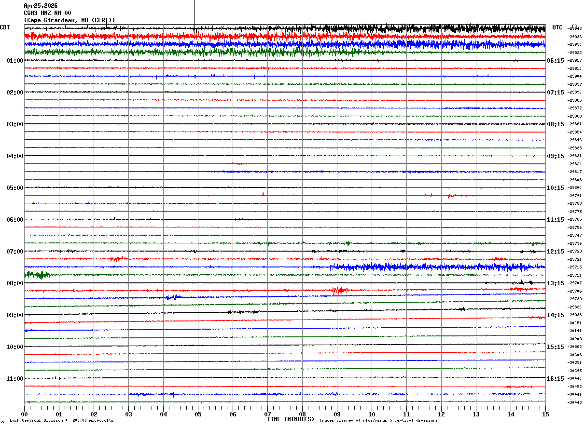584x427 pixels.
Task: Click the '08:15' UTC time label
Action: [556, 124]
